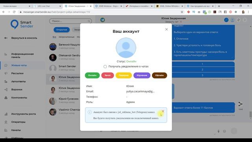The height and width of the screenshot is (142, 252).
Task: Click the Инструменты роста sidebar icon
Action: pyautogui.click(x=6, y=114)
